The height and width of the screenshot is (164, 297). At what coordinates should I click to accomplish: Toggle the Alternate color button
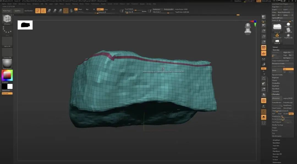[x=7, y=93]
